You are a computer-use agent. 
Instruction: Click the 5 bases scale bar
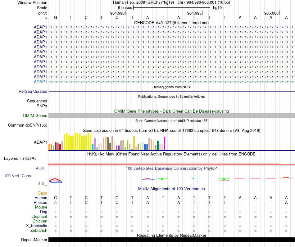click(x=172, y=8)
